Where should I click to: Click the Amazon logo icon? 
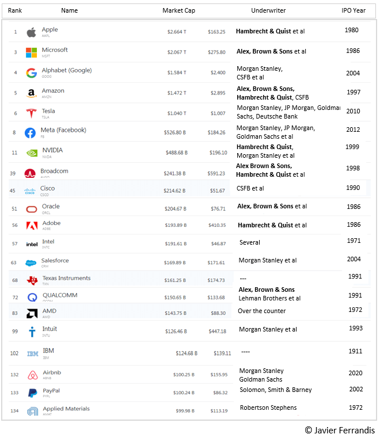pyautogui.click(x=31, y=94)
